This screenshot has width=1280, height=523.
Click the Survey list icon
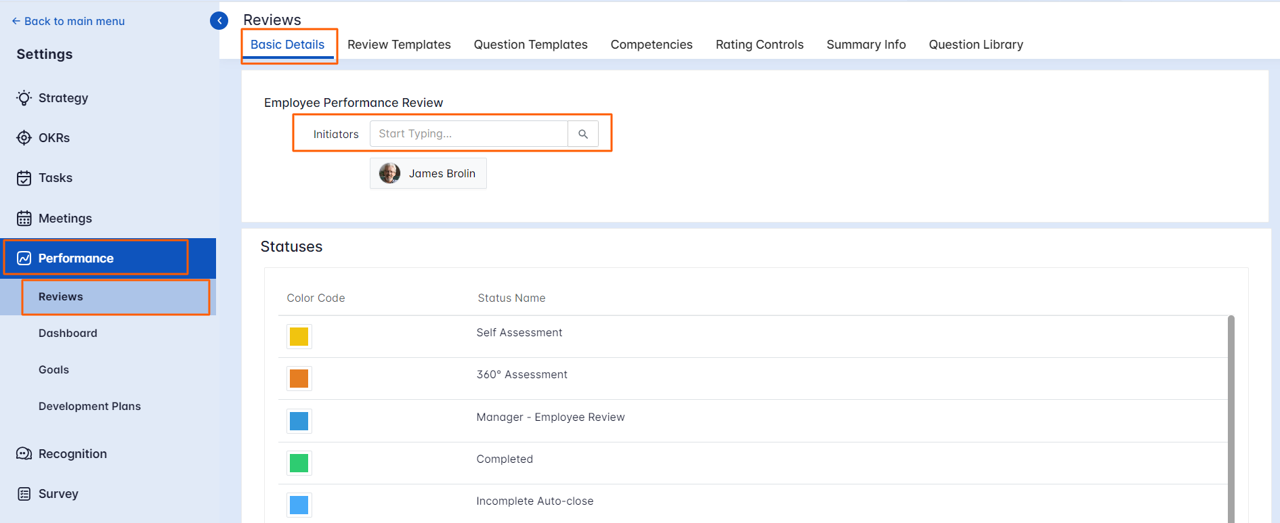point(24,494)
